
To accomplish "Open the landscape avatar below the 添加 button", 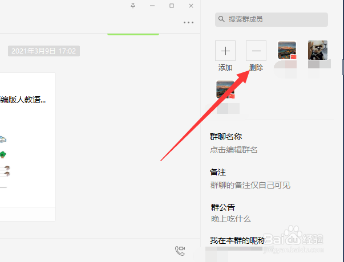I will click(225, 89).
